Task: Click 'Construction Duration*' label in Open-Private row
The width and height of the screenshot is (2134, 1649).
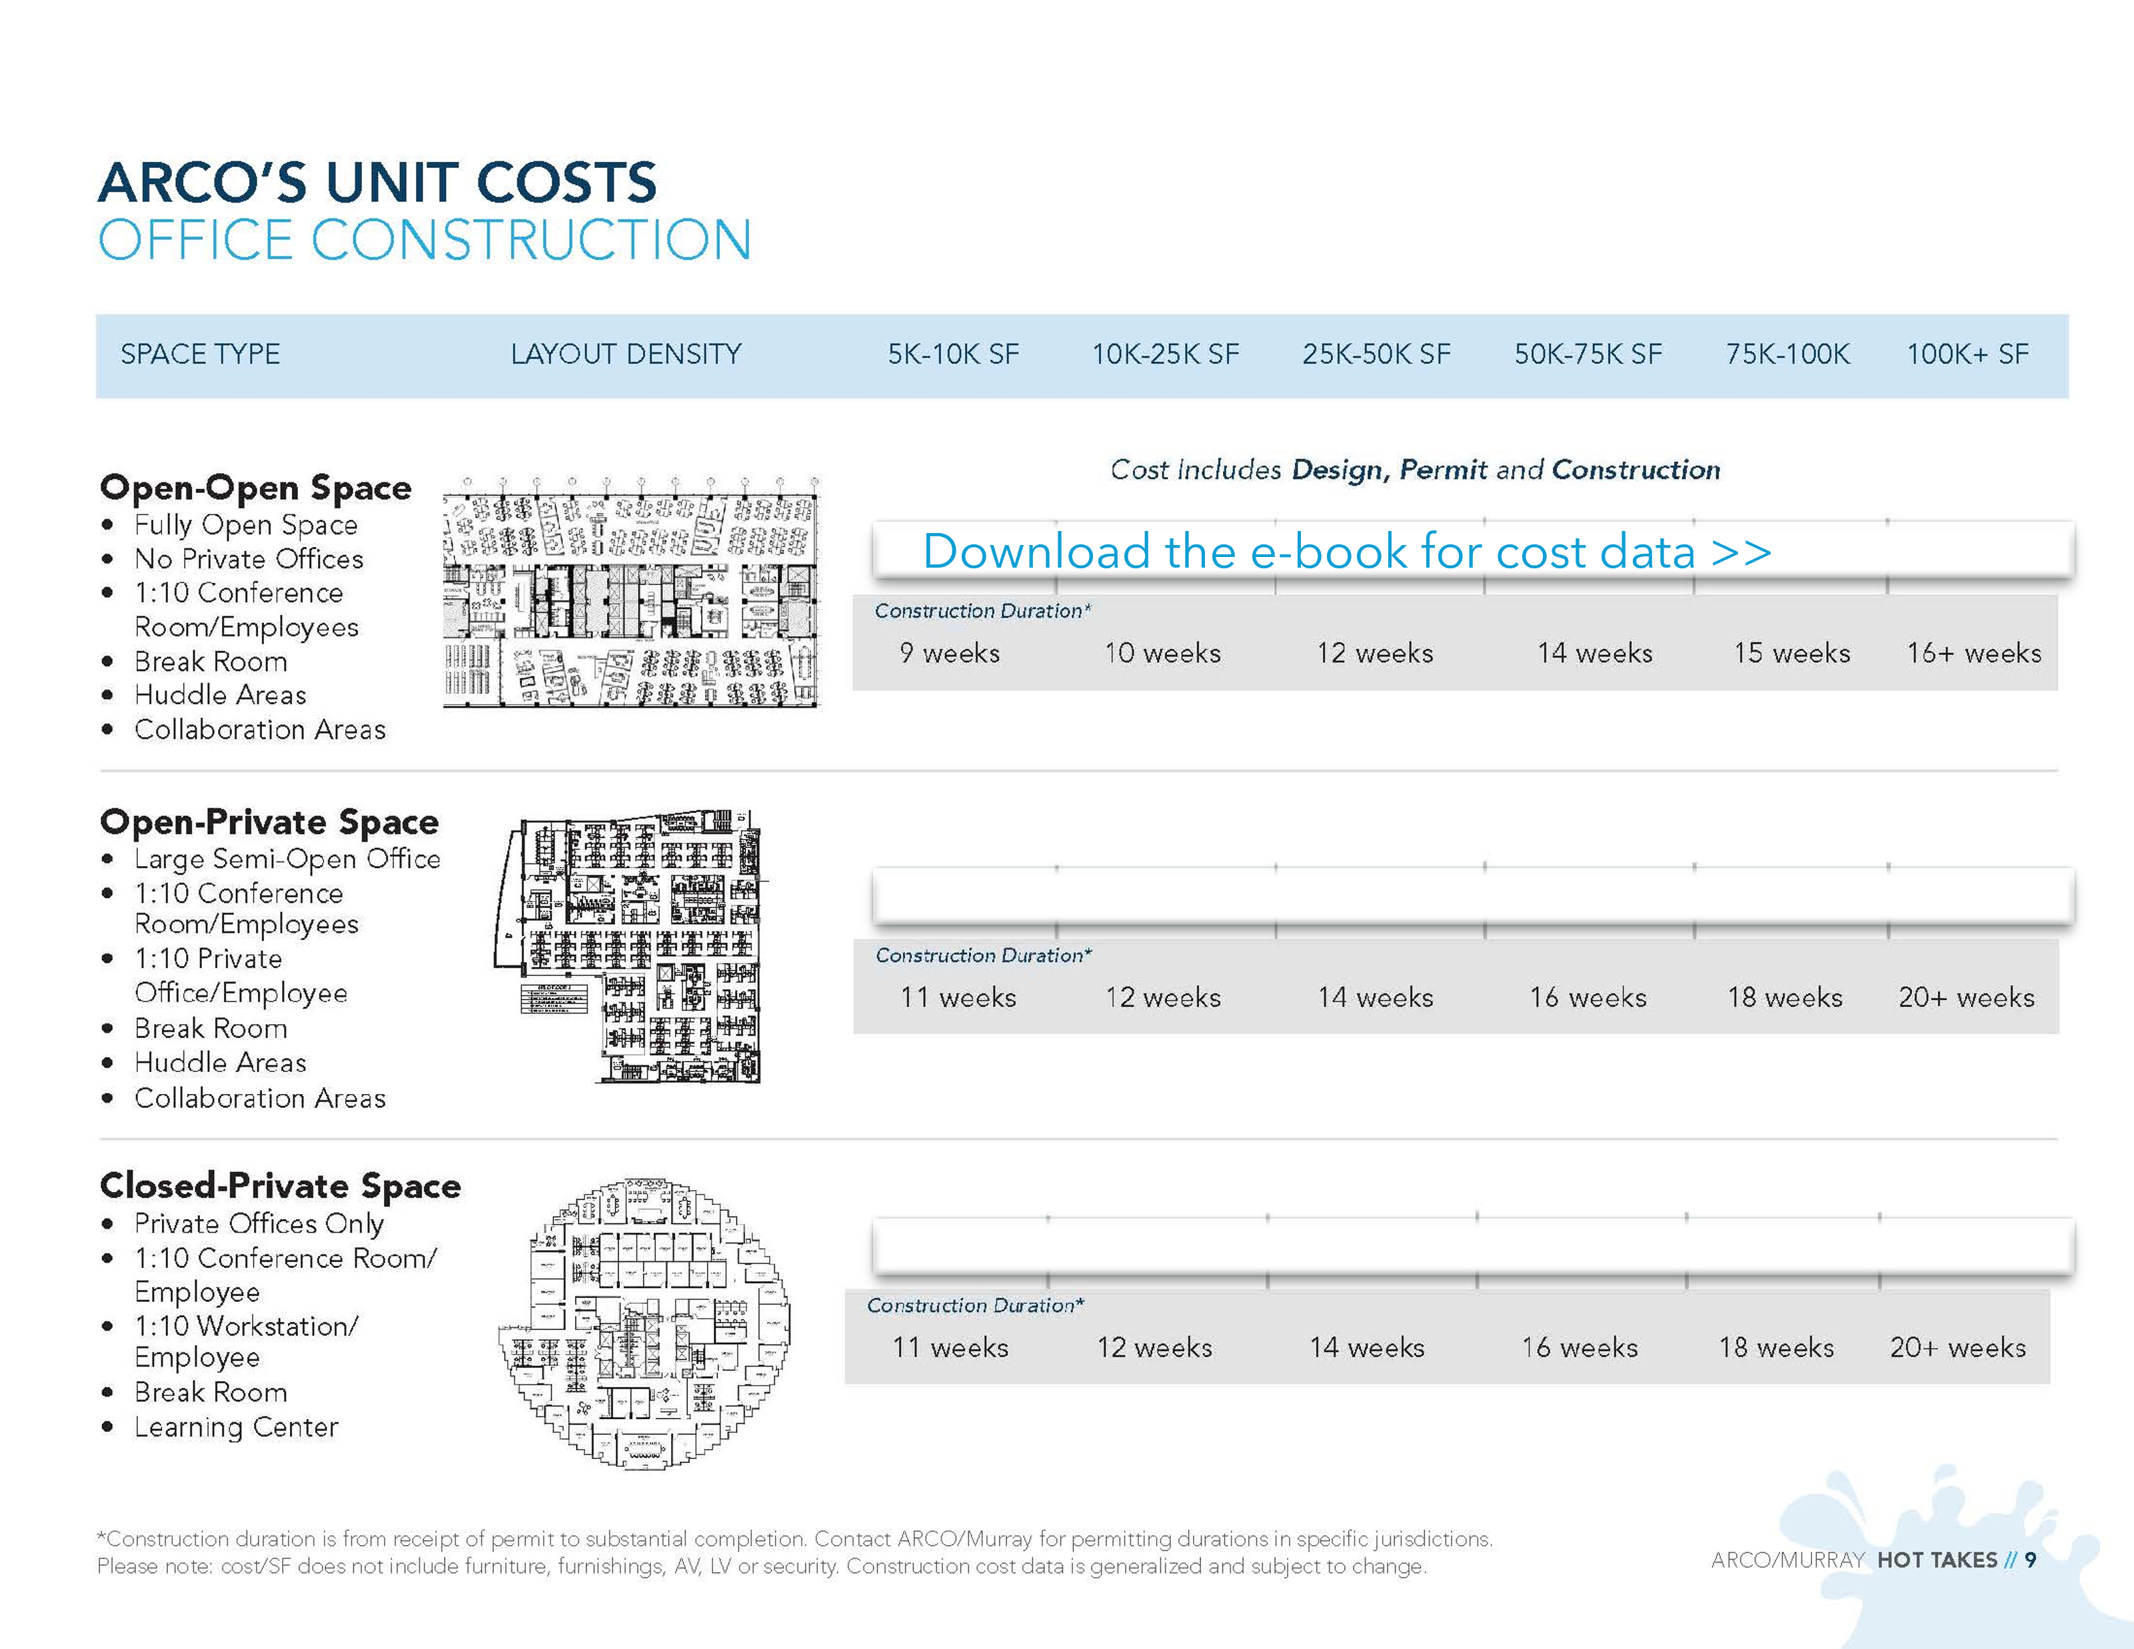Action: (x=983, y=955)
